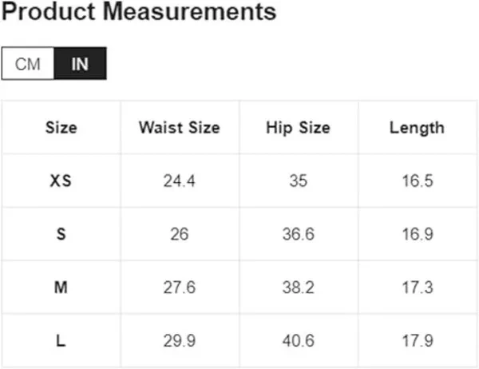Switch measurements to CM units
The height and width of the screenshot is (369, 479).
[28, 64]
